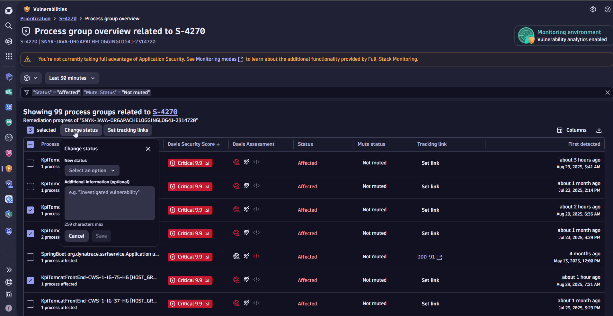This screenshot has height=316, width=613.
Task: Click Cancel in the Change status popup
Action: (76, 236)
